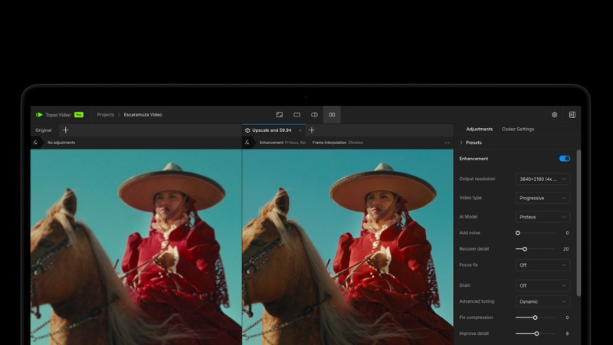Expand the Presets section
The height and width of the screenshot is (345, 613).
tap(470, 143)
